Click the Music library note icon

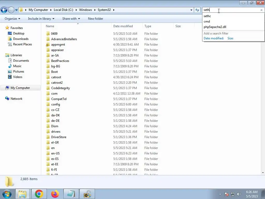pos(10,66)
